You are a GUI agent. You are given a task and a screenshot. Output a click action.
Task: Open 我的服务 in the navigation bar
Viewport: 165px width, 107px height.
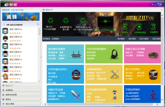coord(121,39)
